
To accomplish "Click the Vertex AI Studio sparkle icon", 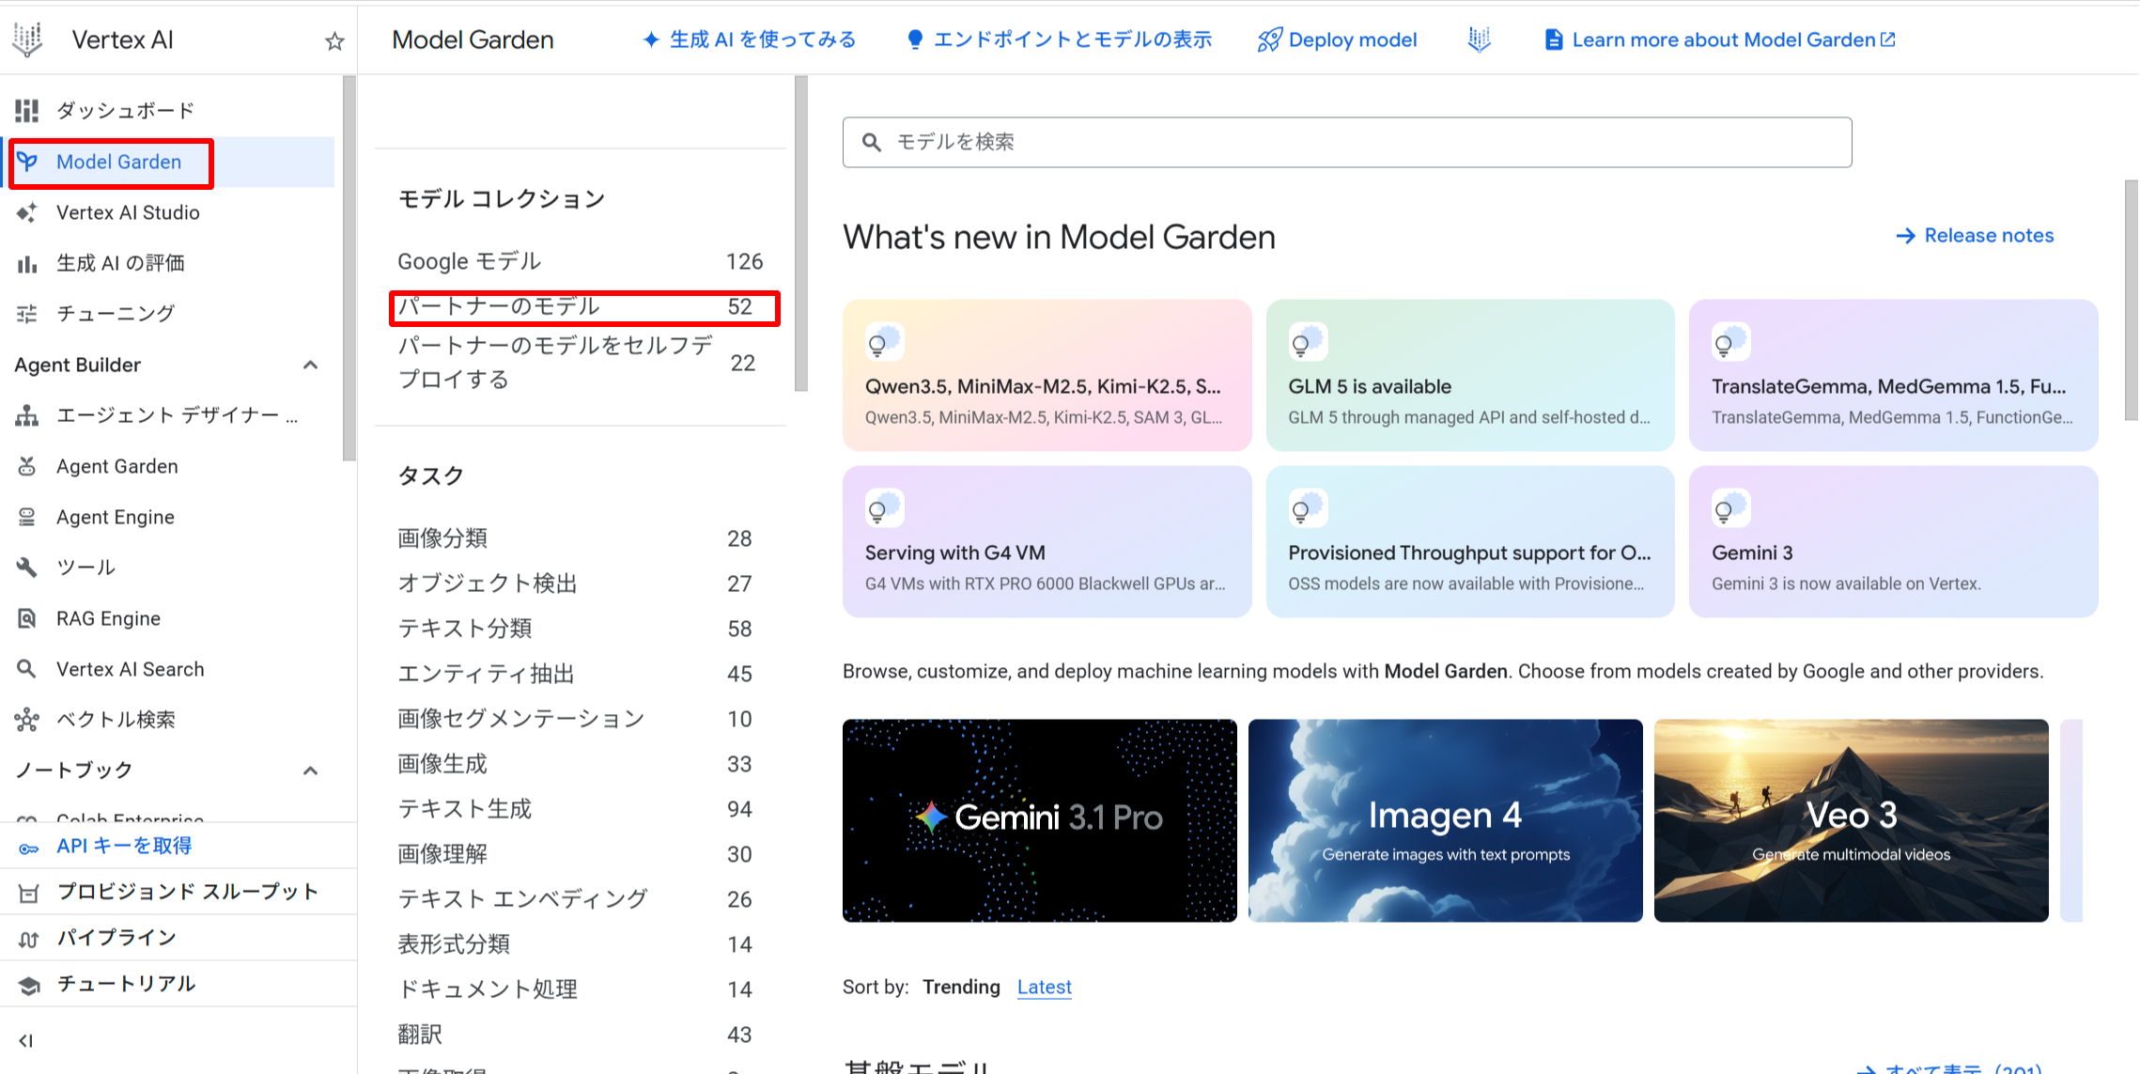I will point(27,212).
